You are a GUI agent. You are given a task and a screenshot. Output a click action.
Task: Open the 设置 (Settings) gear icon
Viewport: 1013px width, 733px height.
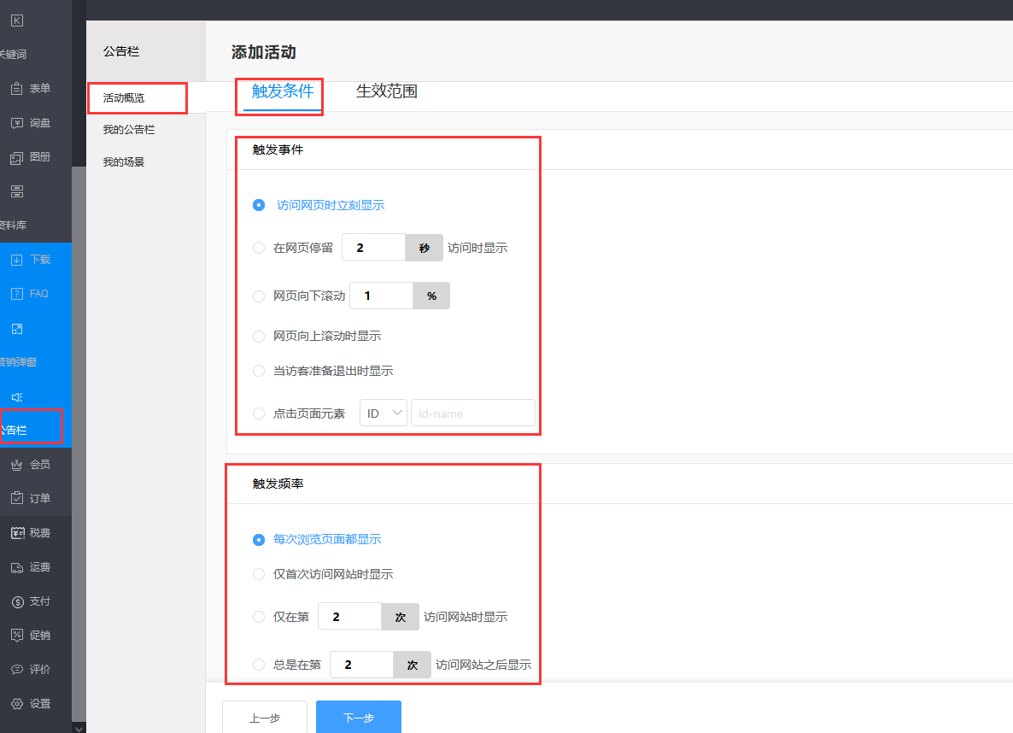(17, 704)
